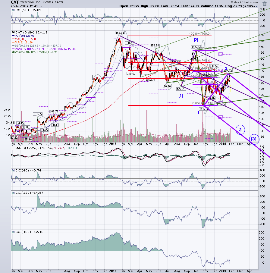Image resolution: width=270 pixels, height=273 pixels.
Task: Click the Volume 10.98M, EMA(60) legend entry
Action: [x=35, y=52]
